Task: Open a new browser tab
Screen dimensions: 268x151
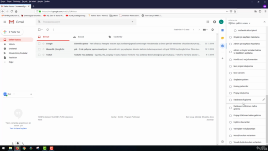Action: point(33,6)
